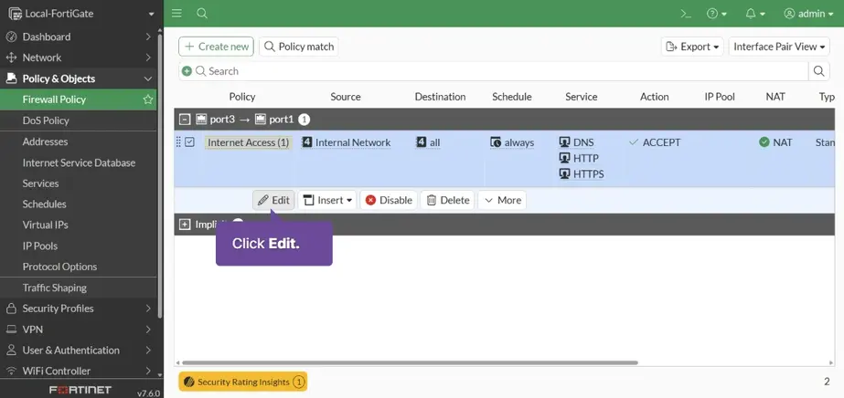Expand the VPN menu
844x398 pixels.
[x=79, y=330]
